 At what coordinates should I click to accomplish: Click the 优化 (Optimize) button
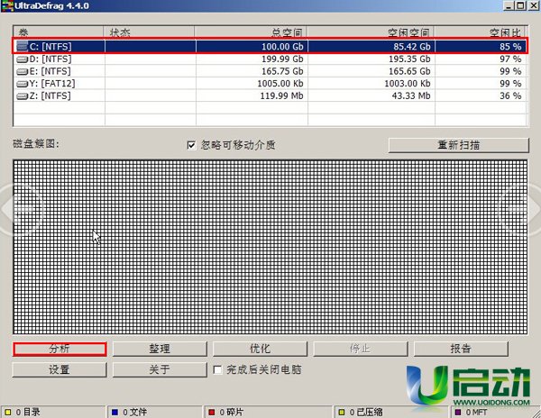(x=260, y=349)
